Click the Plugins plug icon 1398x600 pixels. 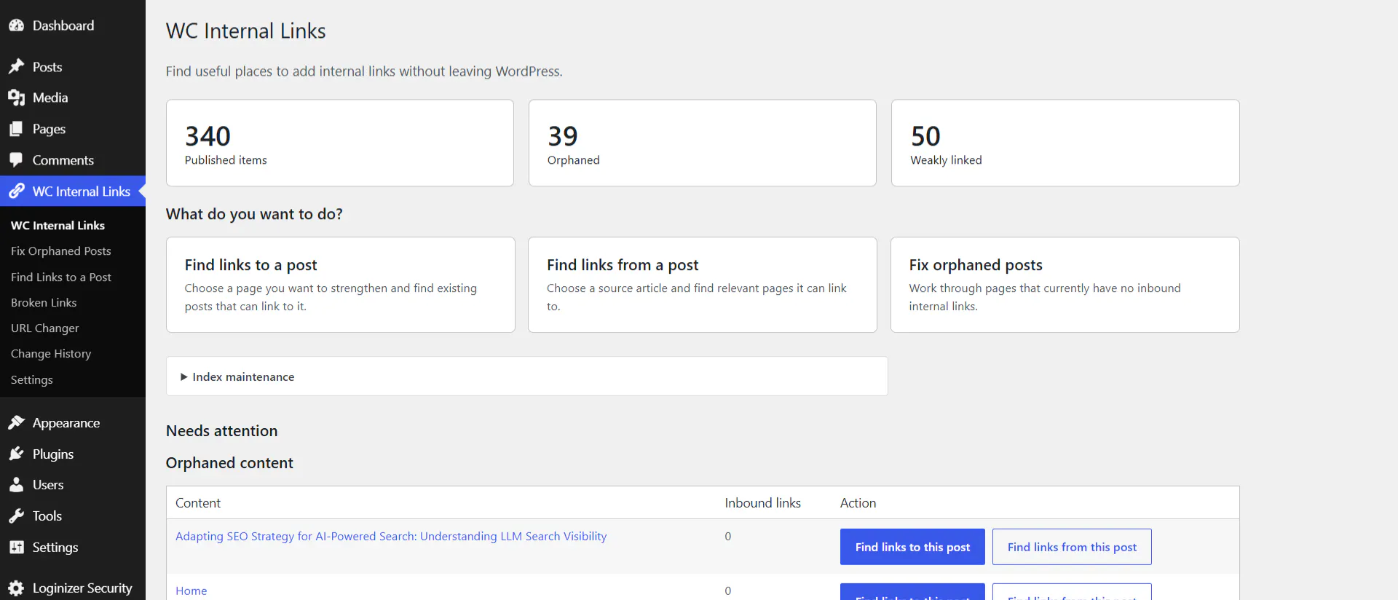click(x=16, y=454)
